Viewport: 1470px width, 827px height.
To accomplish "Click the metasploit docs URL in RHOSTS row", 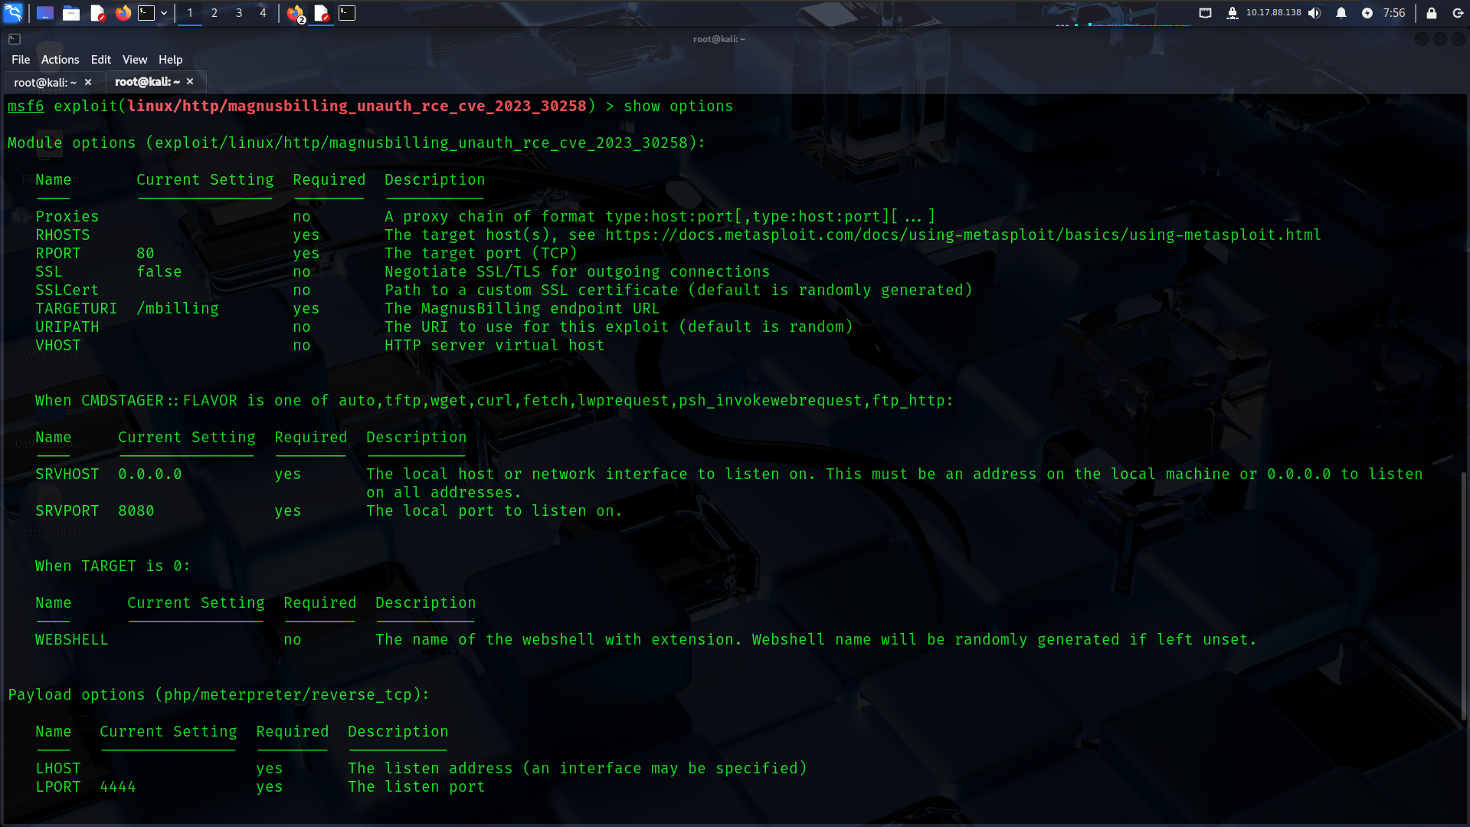I will (x=963, y=235).
